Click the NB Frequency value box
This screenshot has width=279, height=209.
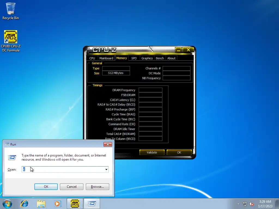176,78
